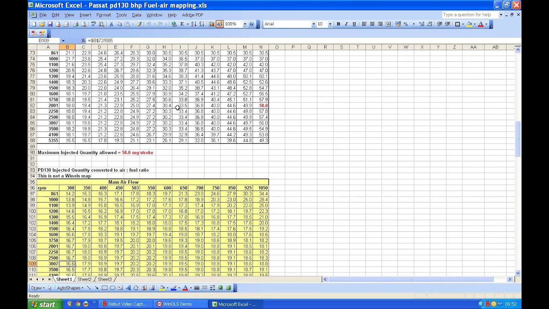The width and height of the screenshot is (549, 309).
Task: Sort ascending with the A-Z icon
Action: tap(193, 24)
